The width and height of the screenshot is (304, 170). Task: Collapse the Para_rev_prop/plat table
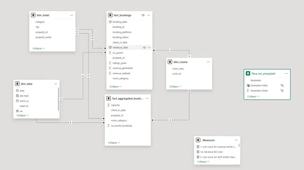pyautogui.click(x=253, y=96)
